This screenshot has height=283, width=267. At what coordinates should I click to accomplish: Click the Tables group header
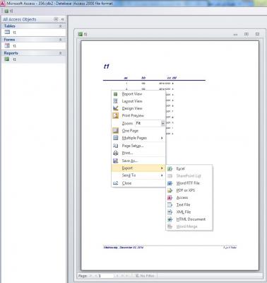33,26
